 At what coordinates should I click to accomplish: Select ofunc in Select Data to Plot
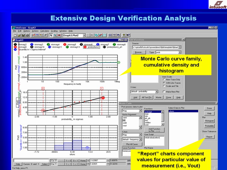coord(183,111)
